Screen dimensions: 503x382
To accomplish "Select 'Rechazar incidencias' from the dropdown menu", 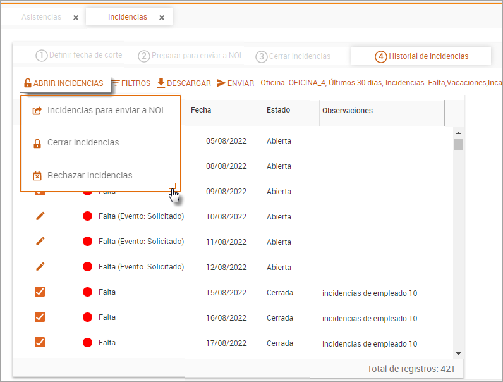I will (90, 175).
